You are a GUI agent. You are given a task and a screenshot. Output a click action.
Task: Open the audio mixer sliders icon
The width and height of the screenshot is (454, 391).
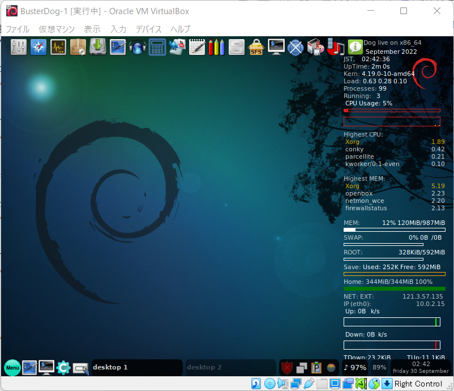click(19, 47)
